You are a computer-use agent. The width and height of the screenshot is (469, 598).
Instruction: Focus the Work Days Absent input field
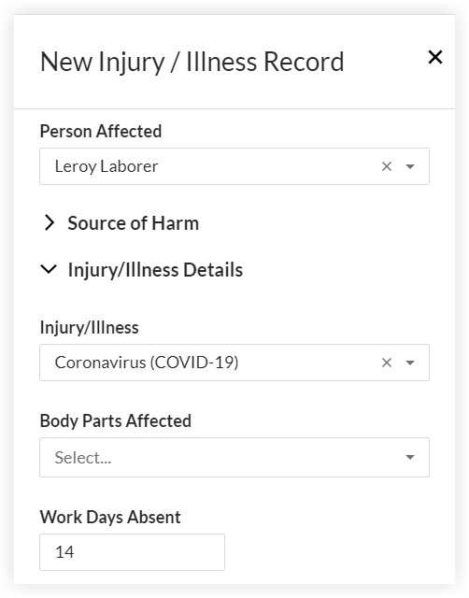click(133, 552)
